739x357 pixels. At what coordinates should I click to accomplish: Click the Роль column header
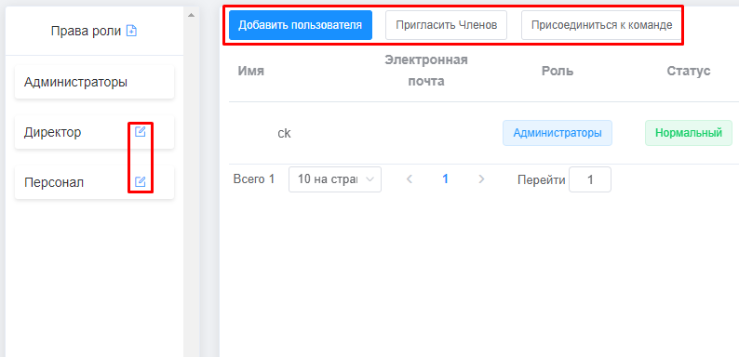click(x=558, y=71)
